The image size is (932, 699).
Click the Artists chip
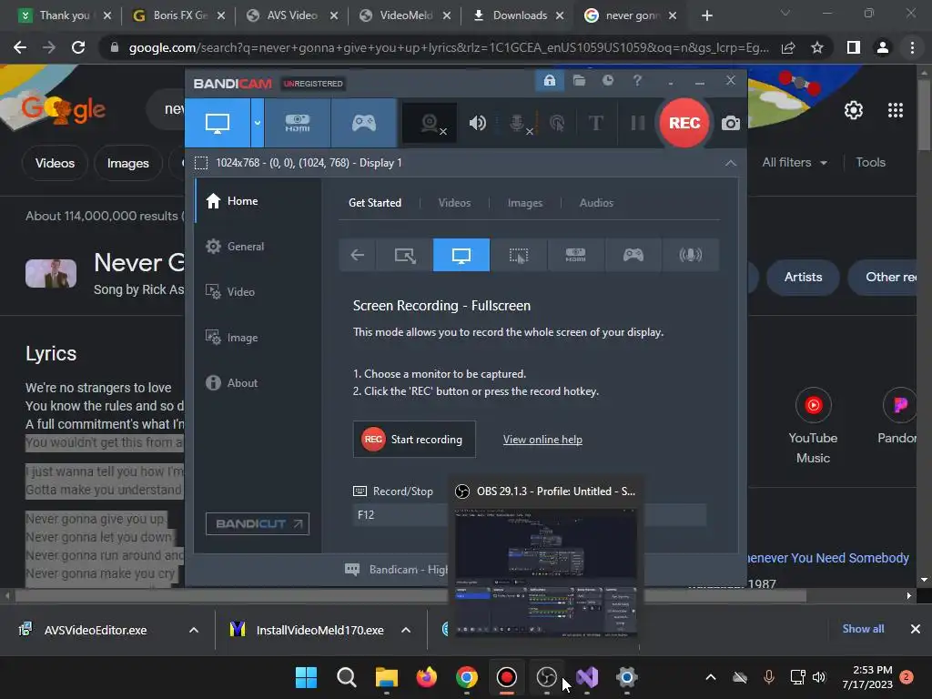click(803, 277)
